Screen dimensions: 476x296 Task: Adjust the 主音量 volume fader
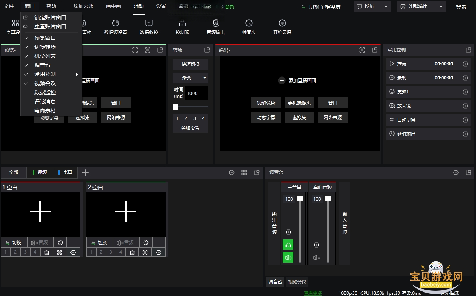(300, 198)
